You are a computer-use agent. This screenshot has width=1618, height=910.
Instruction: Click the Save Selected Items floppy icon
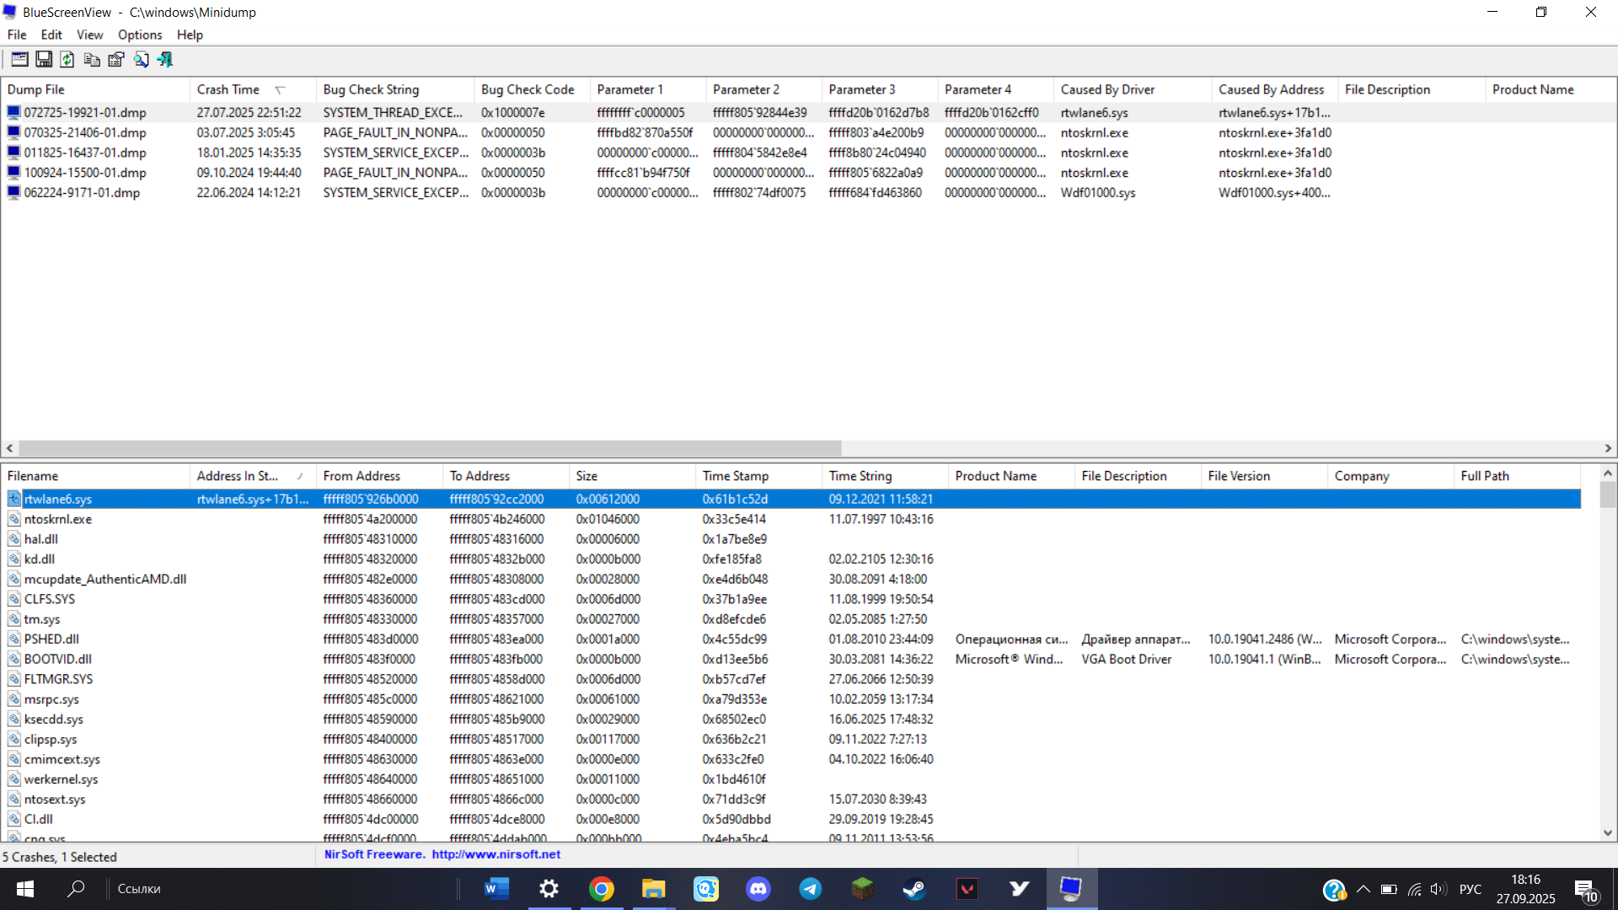pos(44,60)
